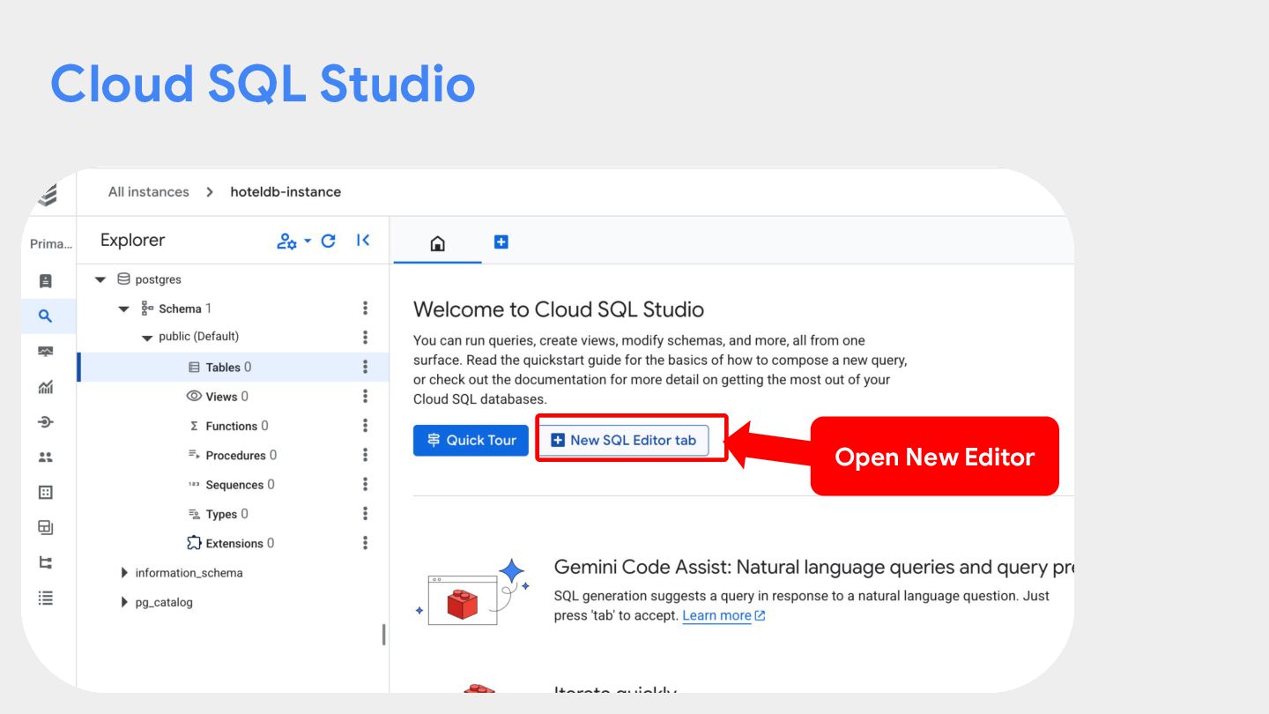The image size is (1269, 714).
Task: Open Query insights chart icon in sidebar
Action: 46,387
